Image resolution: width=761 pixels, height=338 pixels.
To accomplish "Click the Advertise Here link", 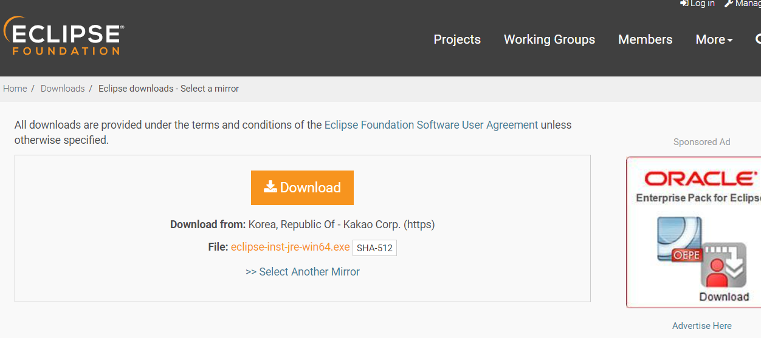I will point(701,326).
